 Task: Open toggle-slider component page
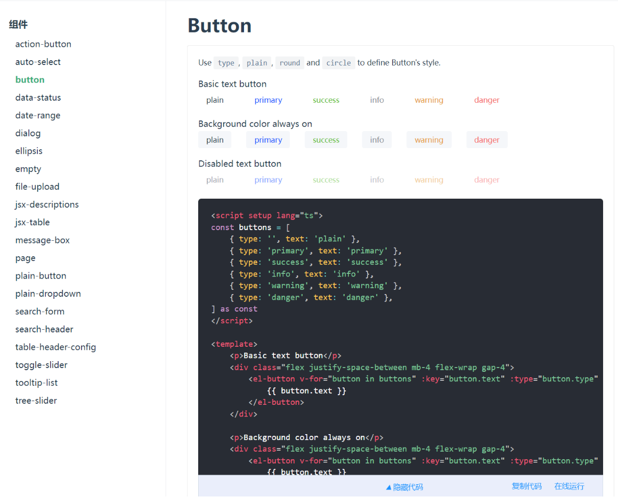point(41,365)
